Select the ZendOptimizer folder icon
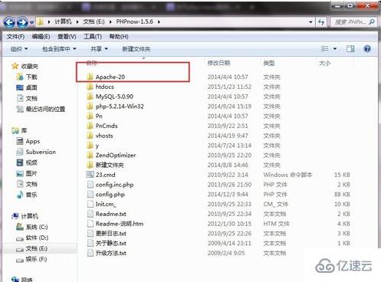The image size is (381, 282). tap(90, 155)
